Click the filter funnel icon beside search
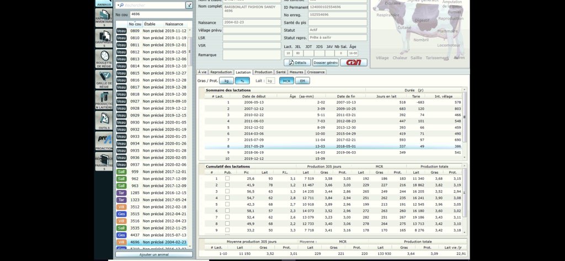Image resolution: width=565 pixels, height=261 pixels. 189,6
